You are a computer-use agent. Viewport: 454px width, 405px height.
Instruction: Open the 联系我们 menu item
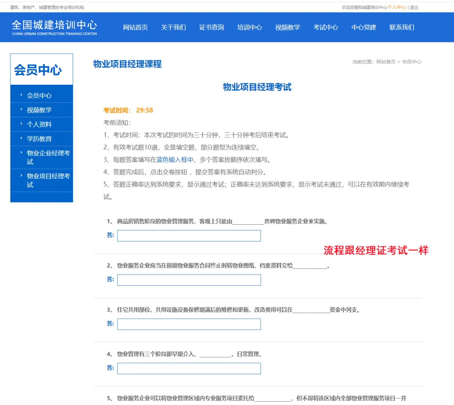pos(401,27)
